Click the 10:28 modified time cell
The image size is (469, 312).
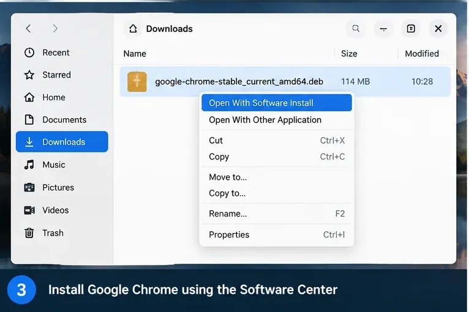click(422, 81)
